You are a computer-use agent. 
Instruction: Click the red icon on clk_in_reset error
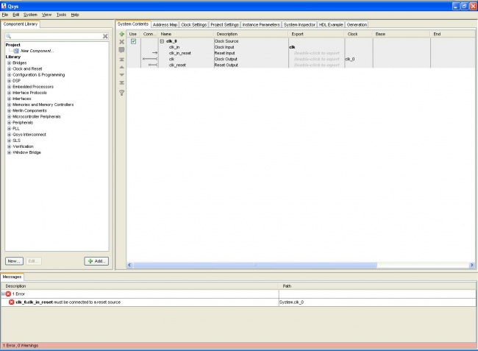click(11, 302)
